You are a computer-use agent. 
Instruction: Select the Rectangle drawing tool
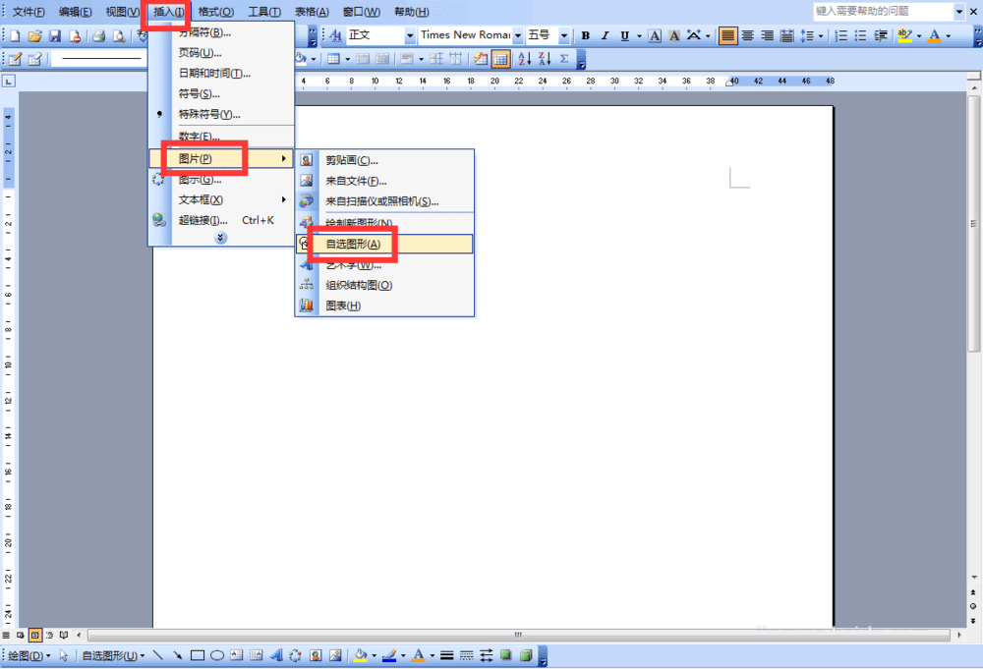[x=198, y=655]
